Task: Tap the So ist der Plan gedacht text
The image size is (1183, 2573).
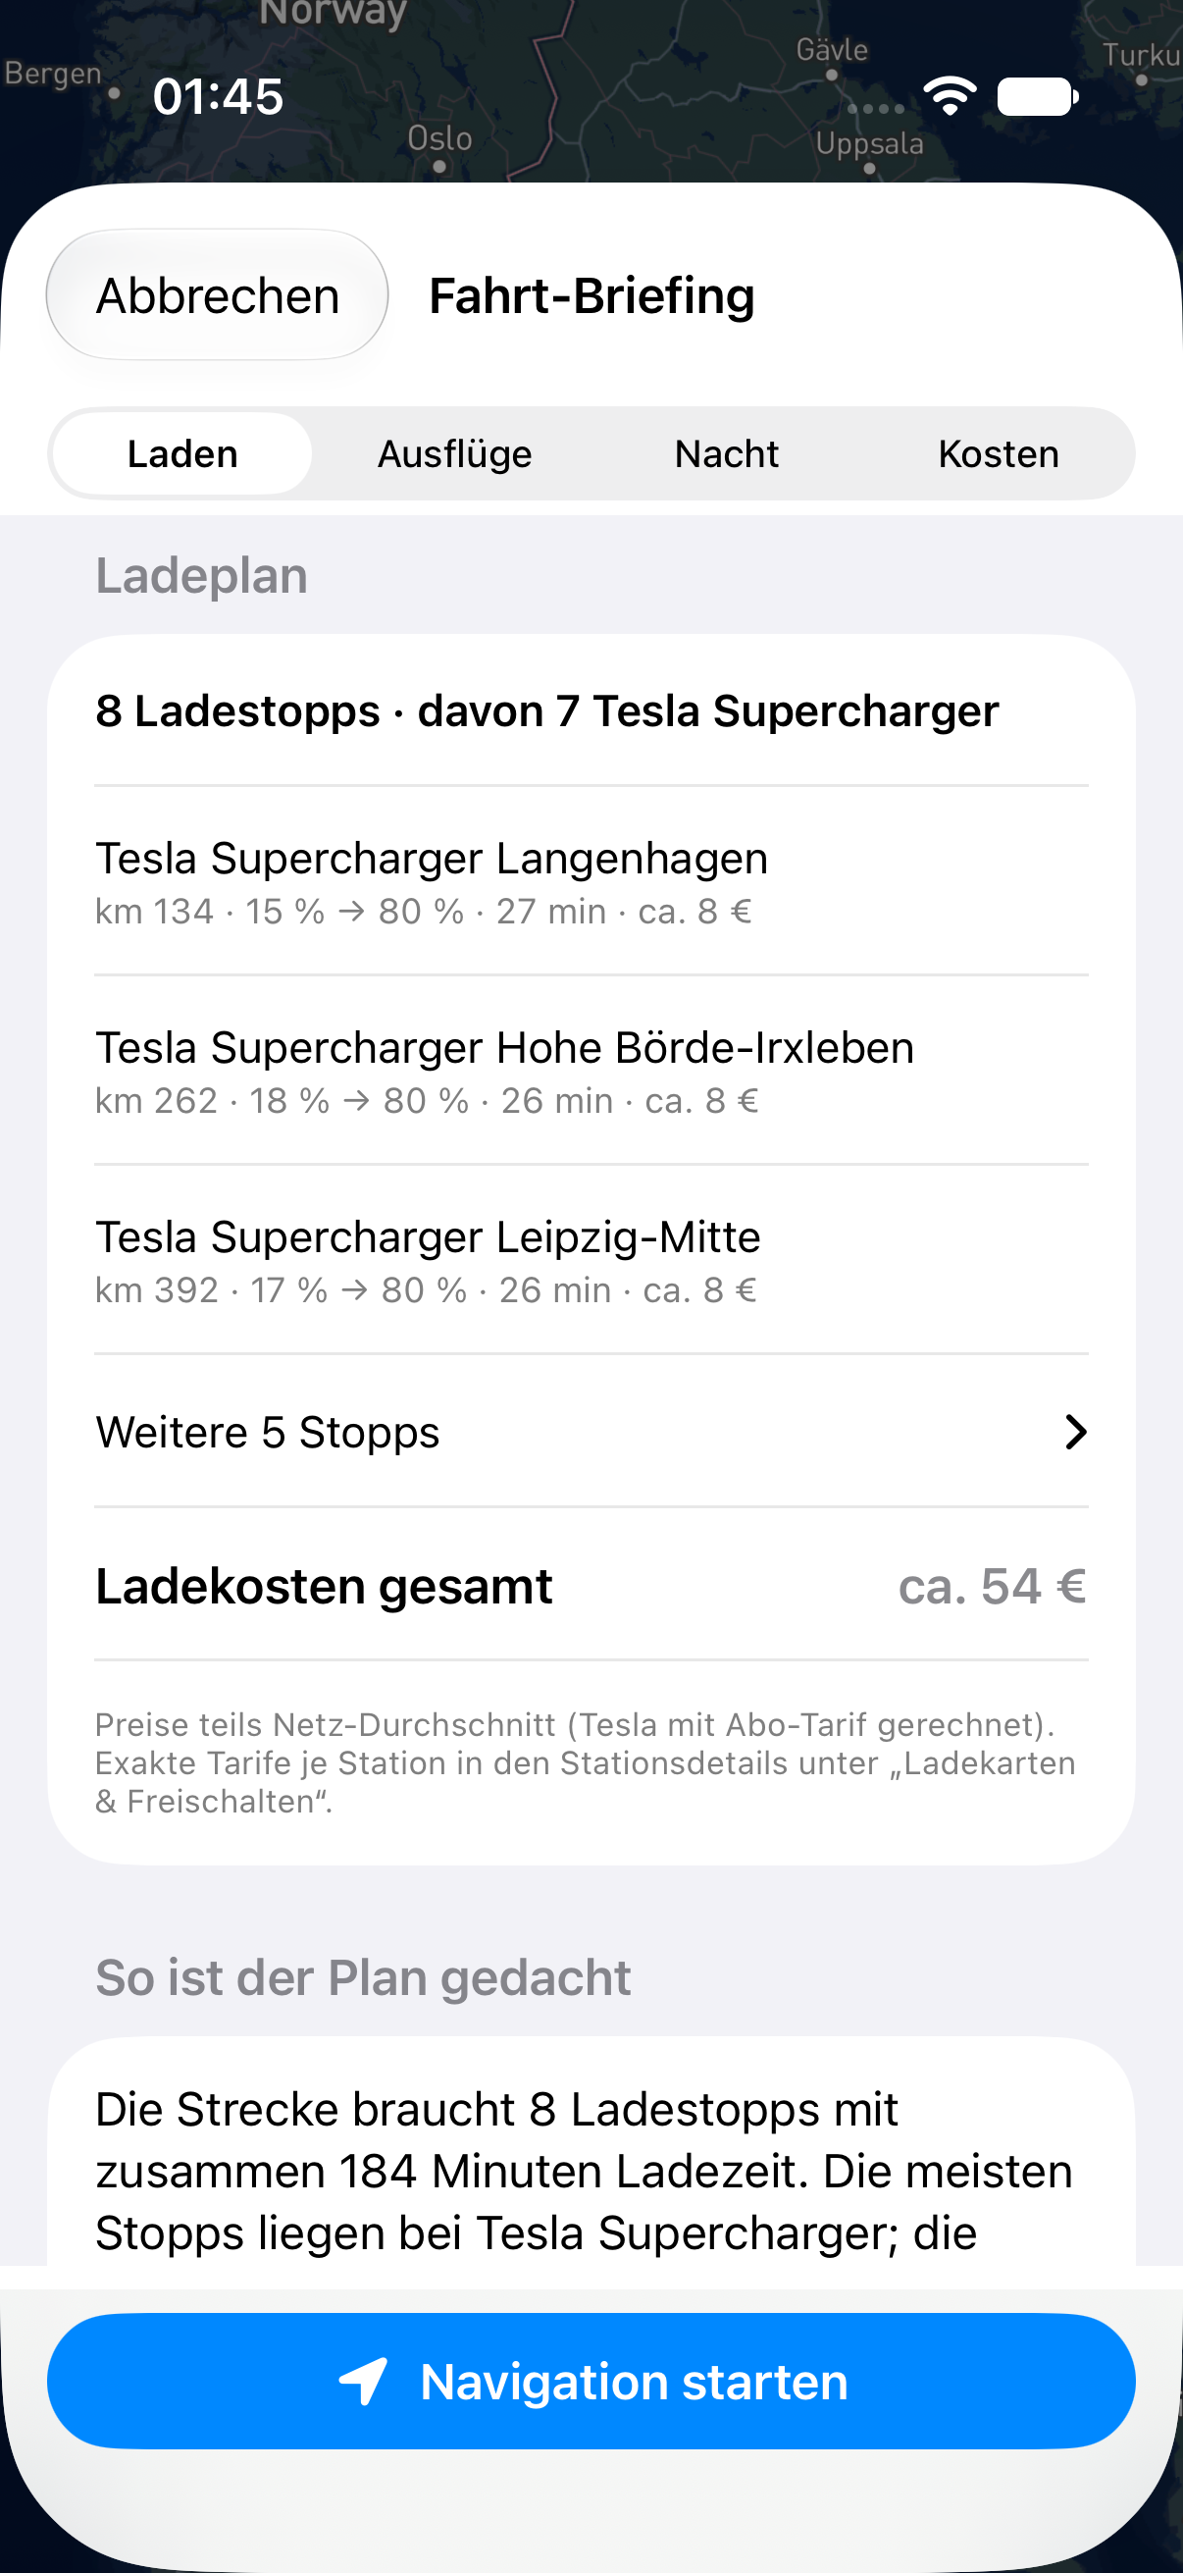Action: [363, 1977]
